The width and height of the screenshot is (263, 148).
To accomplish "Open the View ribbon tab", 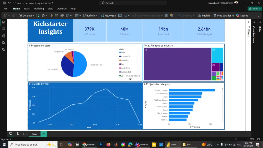I will click(x=50, y=9).
